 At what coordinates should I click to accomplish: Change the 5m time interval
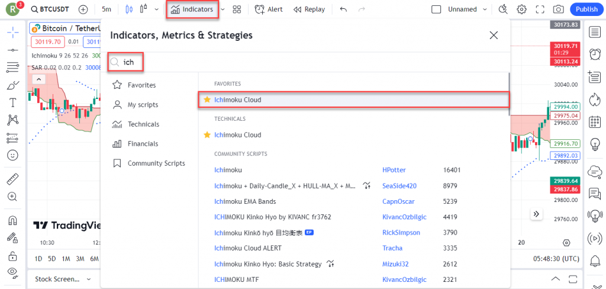[107, 9]
